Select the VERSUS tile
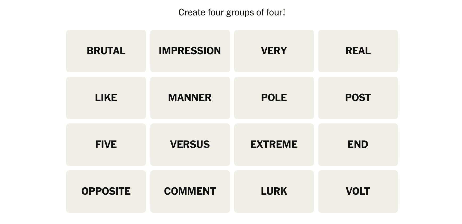The image size is (462, 224). 190,144
